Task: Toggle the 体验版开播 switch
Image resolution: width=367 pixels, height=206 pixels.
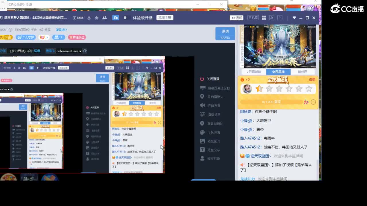Action: pos(126,18)
